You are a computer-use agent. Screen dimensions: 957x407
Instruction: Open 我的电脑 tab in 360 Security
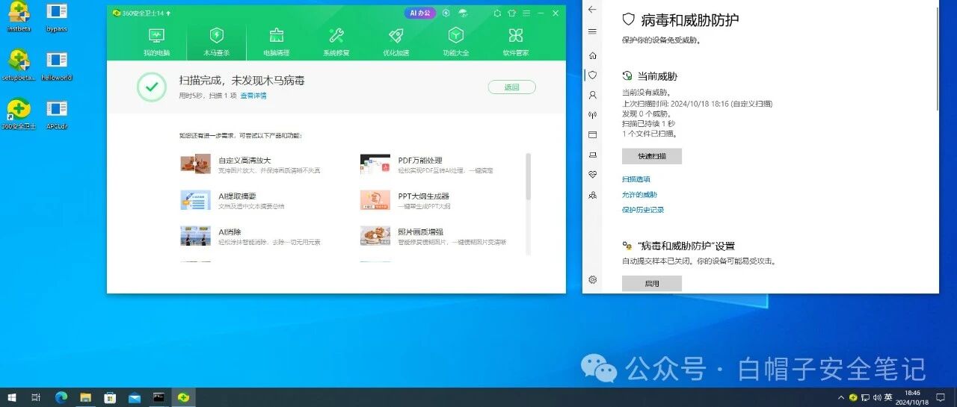pos(156,42)
